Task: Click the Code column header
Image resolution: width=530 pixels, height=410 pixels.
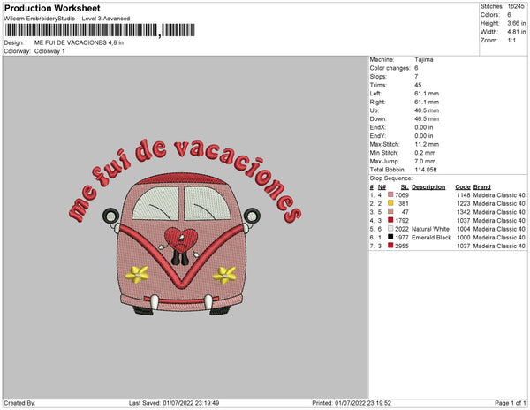Action: coord(462,187)
